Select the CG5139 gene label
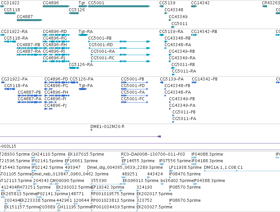 click(167, 3)
